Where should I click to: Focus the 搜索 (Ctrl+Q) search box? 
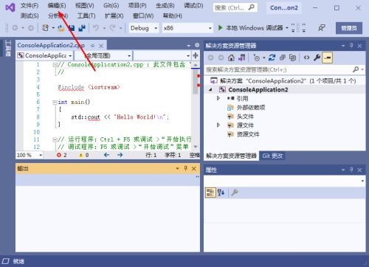coord(235,7)
